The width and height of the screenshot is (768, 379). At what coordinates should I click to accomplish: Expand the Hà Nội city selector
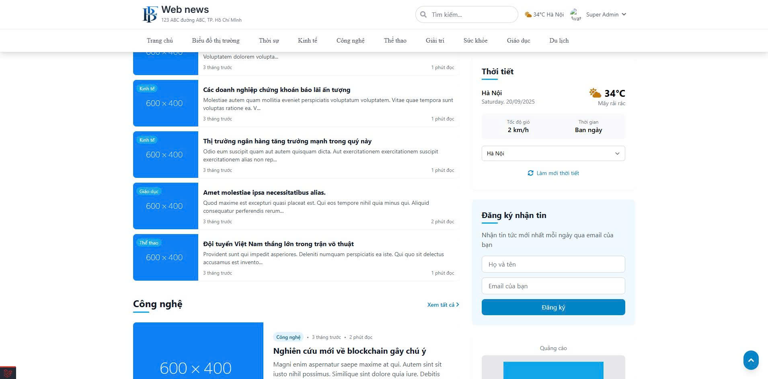click(553, 153)
